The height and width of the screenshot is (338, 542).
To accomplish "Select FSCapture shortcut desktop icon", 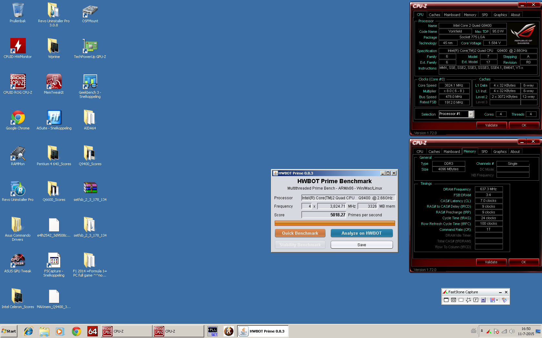I will [x=54, y=265].
